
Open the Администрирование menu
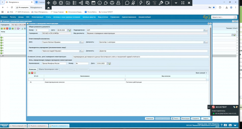(x=129, y=17)
